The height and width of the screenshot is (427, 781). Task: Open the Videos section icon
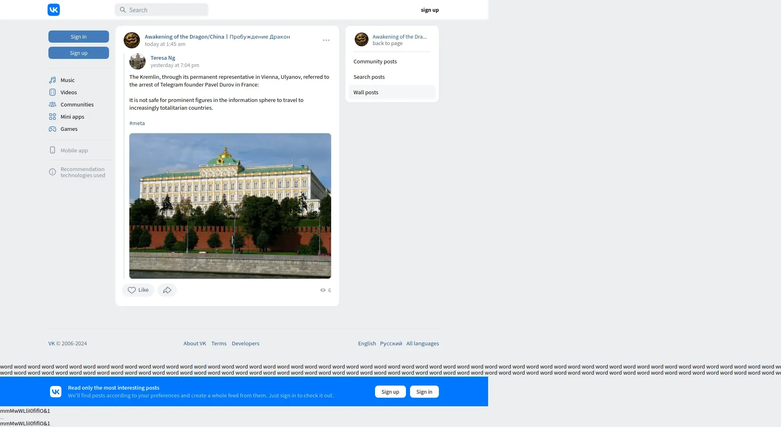coord(52,92)
